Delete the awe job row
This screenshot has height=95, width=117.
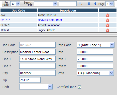coord(107,15)
